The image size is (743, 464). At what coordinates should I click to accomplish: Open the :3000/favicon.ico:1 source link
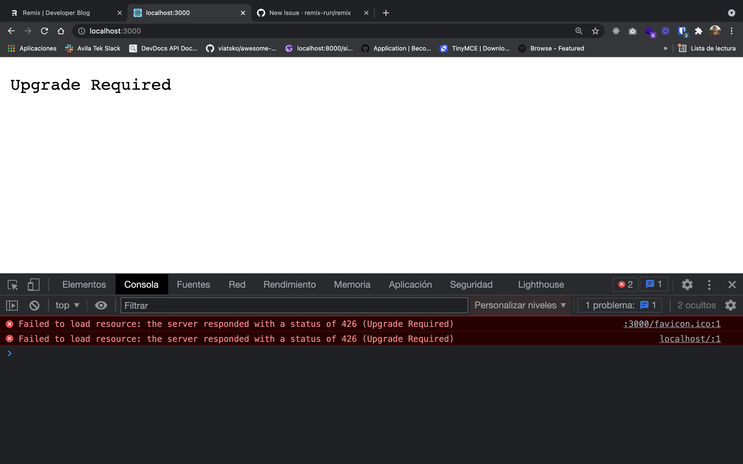click(x=672, y=324)
